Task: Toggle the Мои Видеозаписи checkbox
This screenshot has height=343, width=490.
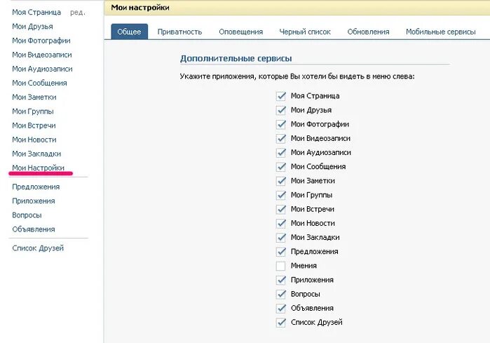Action: click(x=280, y=138)
